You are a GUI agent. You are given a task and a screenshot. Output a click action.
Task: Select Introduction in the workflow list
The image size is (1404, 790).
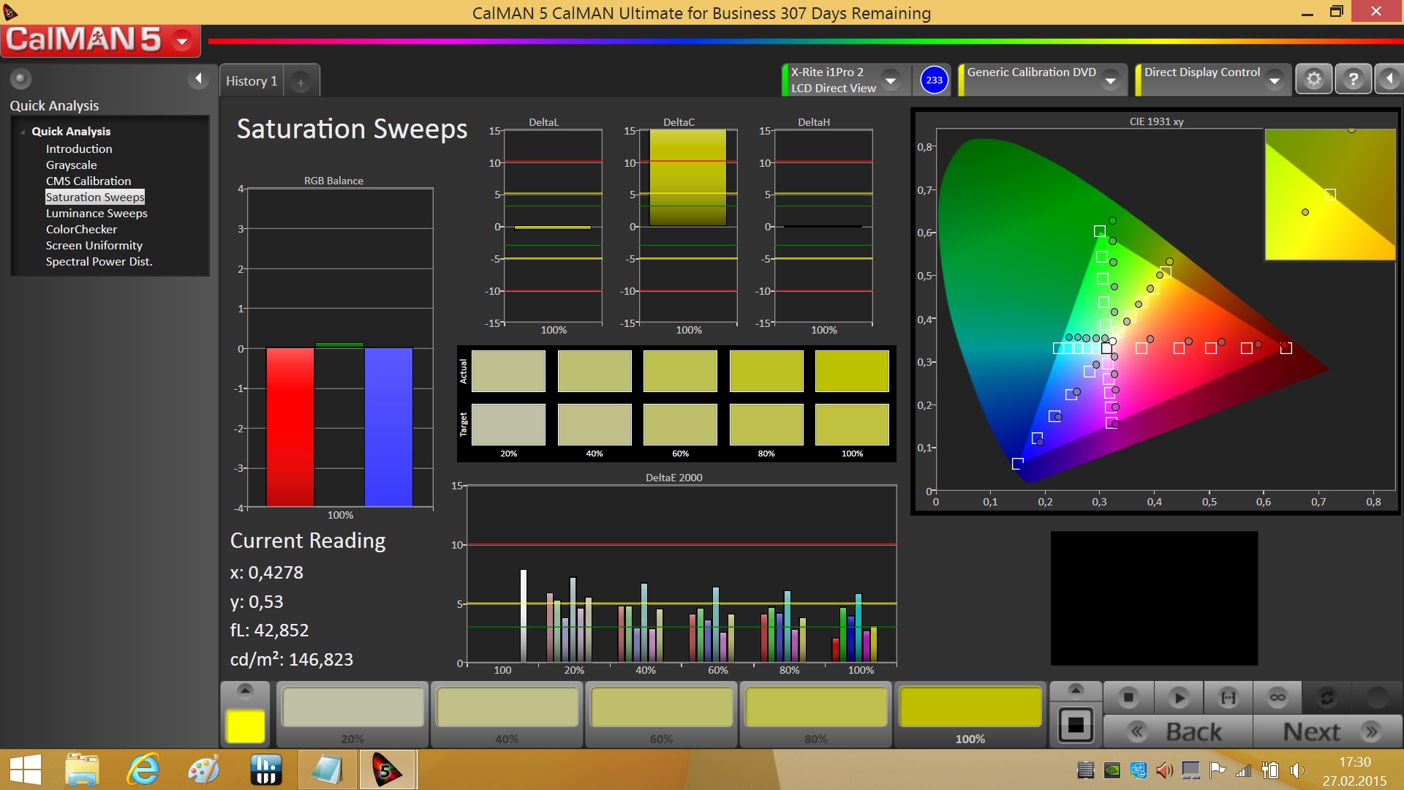(79, 148)
